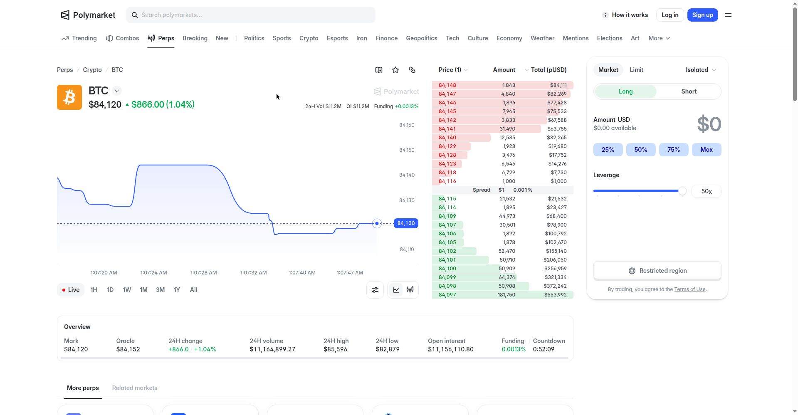The height and width of the screenshot is (415, 798).
Task: Click the 50x leverage value box
Action: 706,191
